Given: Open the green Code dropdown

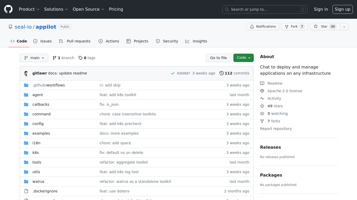Looking at the screenshot, I should click(x=243, y=58).
